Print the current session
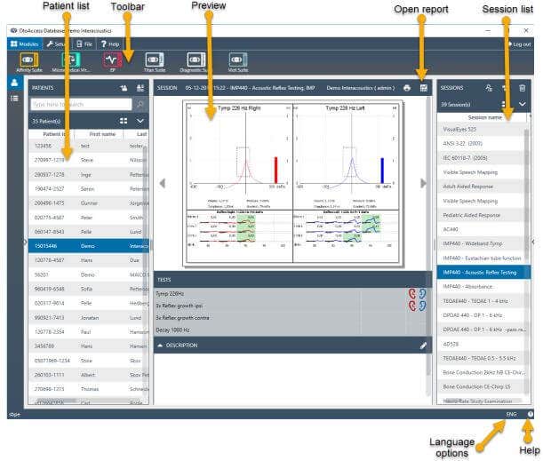 coord(407,88)
